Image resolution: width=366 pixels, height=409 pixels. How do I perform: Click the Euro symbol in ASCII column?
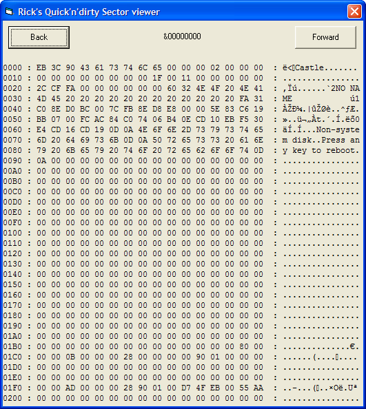[x=352, y=346]
